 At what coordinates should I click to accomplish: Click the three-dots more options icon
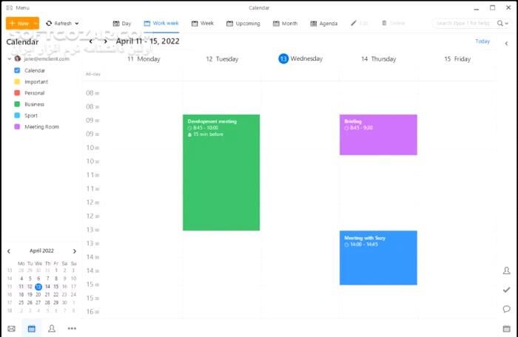(72, 328)
